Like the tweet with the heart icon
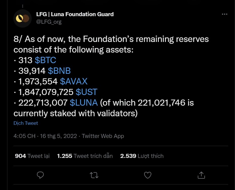 pyautogui.click(x=148, y=175)
